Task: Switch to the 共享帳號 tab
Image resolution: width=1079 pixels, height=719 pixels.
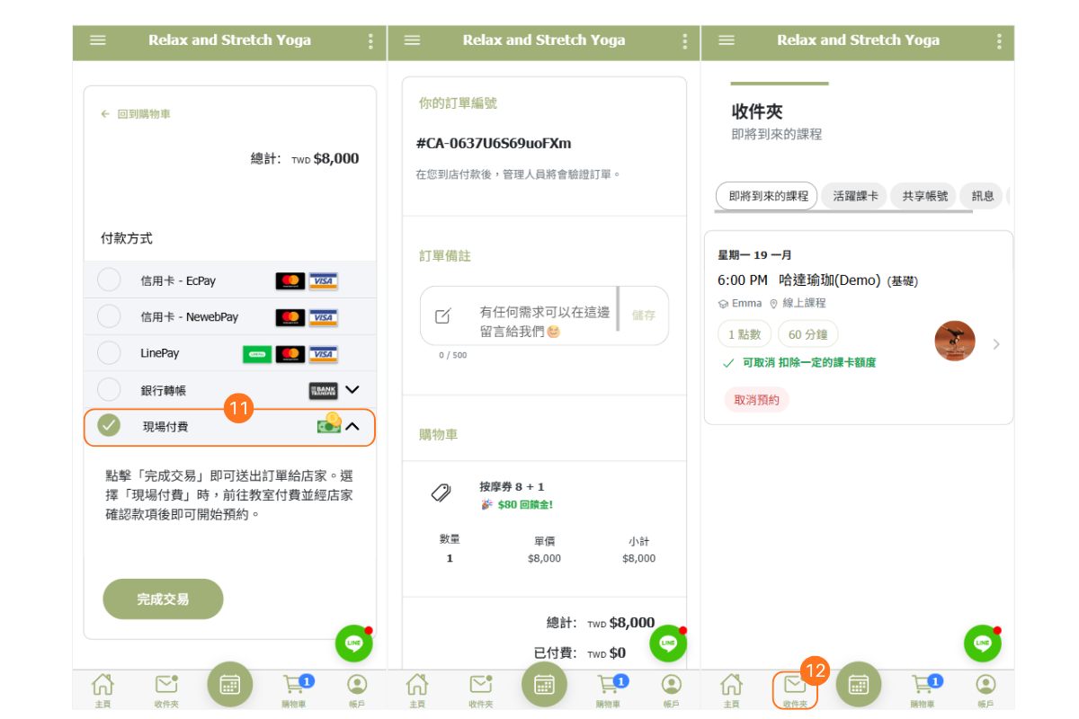Action: (x=924, y=196)
